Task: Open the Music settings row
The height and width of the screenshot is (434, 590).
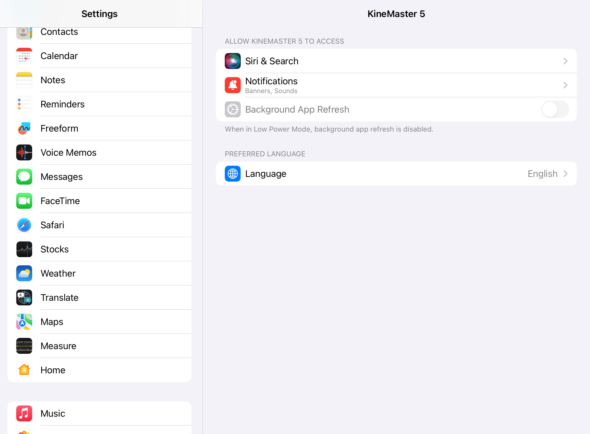Action: pos(53,413)
